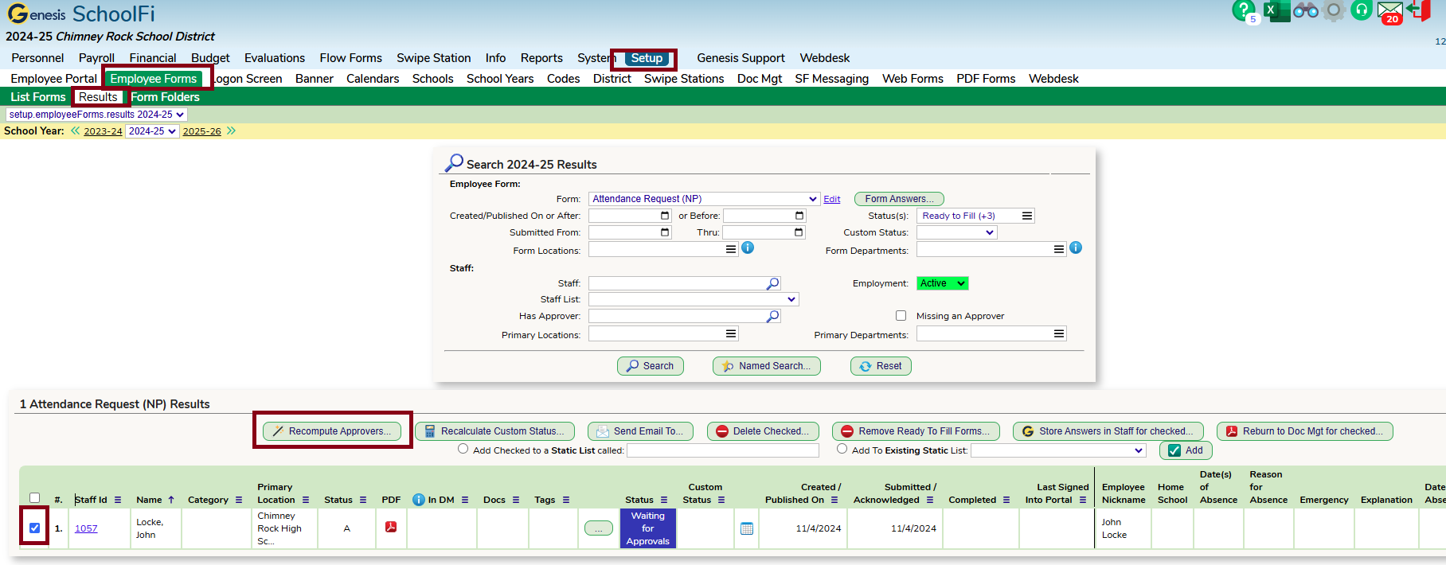Click the Search button
The image size is (1446, 565).
click(x=650, y=366)
